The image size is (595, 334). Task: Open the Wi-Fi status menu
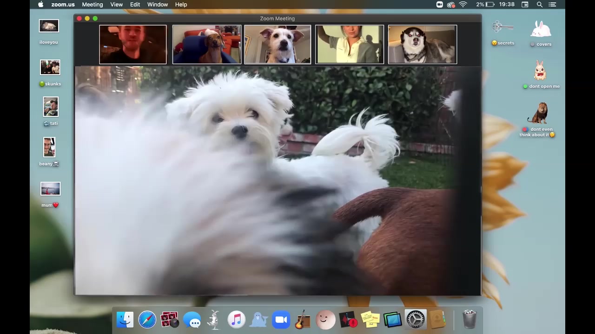(463, 5)
